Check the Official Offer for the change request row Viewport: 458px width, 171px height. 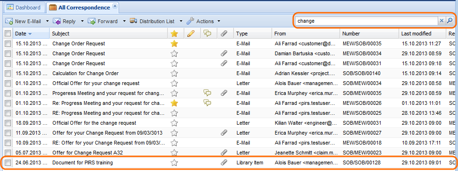8,123
